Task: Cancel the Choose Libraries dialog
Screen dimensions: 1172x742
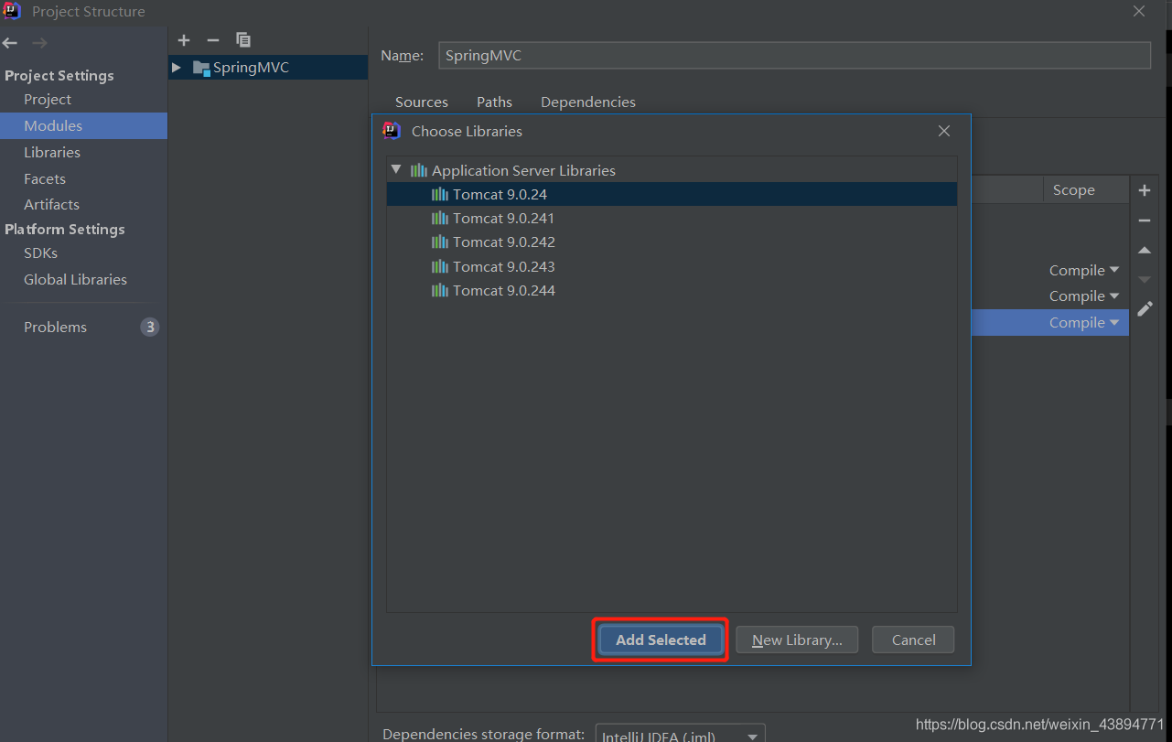Action: (x=913, y=640)
